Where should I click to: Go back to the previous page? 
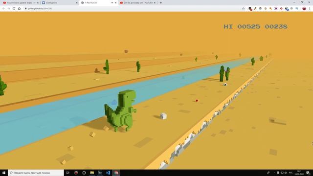[3, 9]
